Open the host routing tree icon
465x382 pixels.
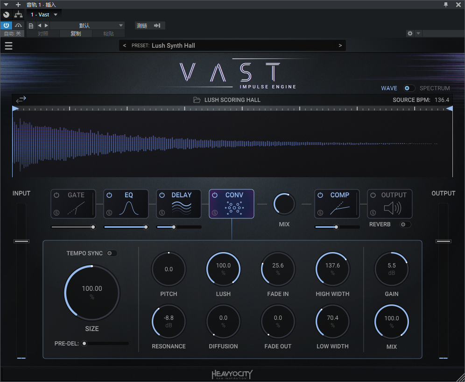pyautogui.click(x=19, y=14)
